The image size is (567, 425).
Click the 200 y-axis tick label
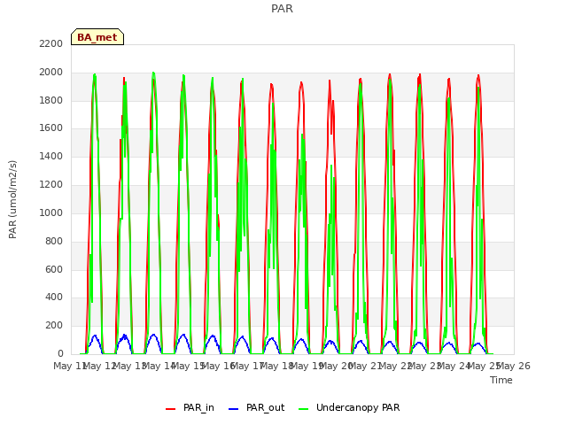54,325
